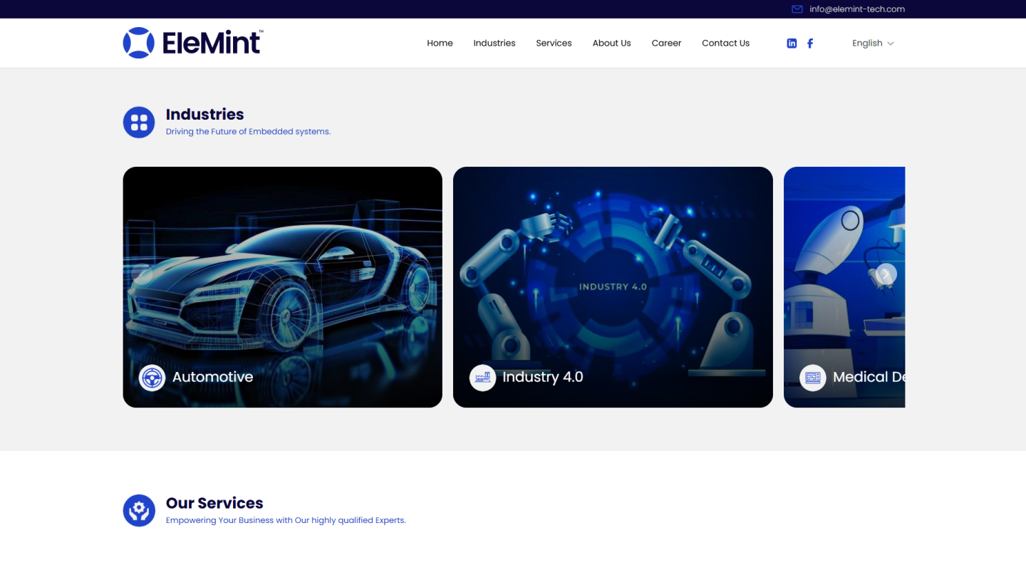Open the Career page link
Viewport: 1026px width, 575px height.
click(666, 43)
